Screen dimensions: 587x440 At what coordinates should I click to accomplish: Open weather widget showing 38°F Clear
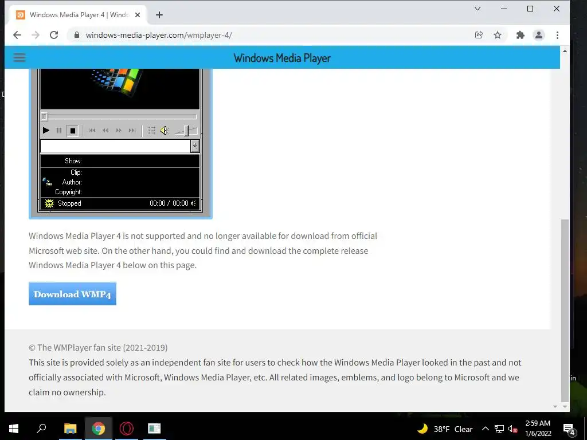pyautogui.click(x=445, y=429)
